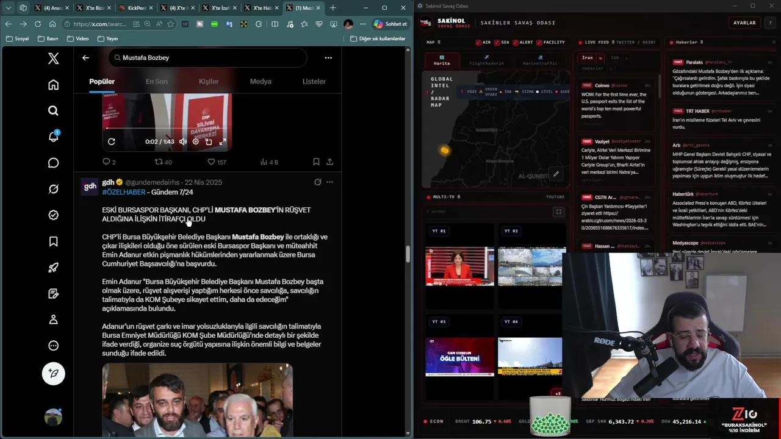The width and height of the screenshot is (781, 439).
Task: Share the video post
Action: tap(329, 162)
